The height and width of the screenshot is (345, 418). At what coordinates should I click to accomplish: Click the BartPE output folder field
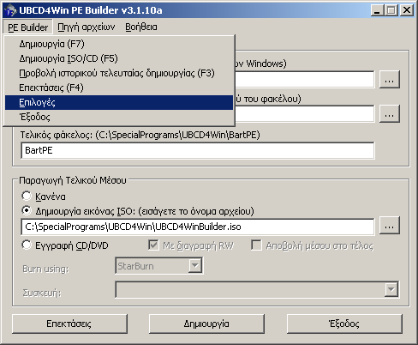click(x=198, y=150)
